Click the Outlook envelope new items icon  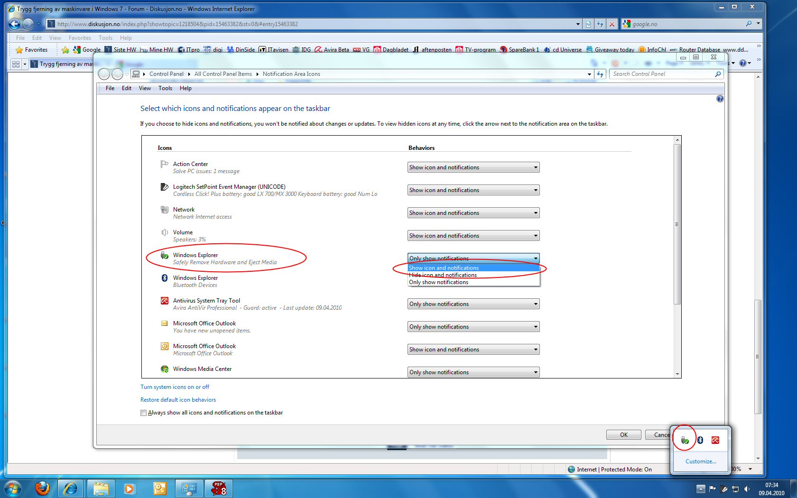click(164, 323)
